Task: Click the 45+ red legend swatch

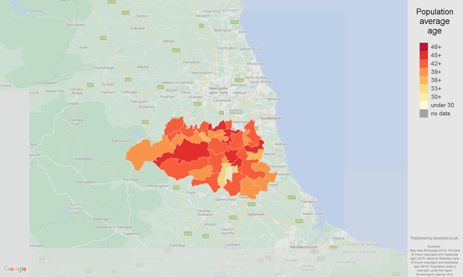Action: pos(424,55)
